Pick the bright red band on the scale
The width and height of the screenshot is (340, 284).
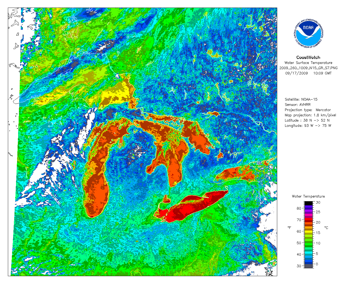click(x=308, y=219)
